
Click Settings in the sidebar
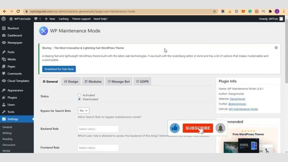pos(17,119)
